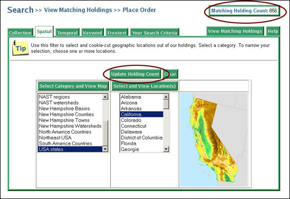Select NAST regions category

[x=70, y=97]
